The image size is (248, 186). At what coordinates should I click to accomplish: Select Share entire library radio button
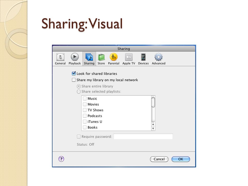tap(79, 86)
